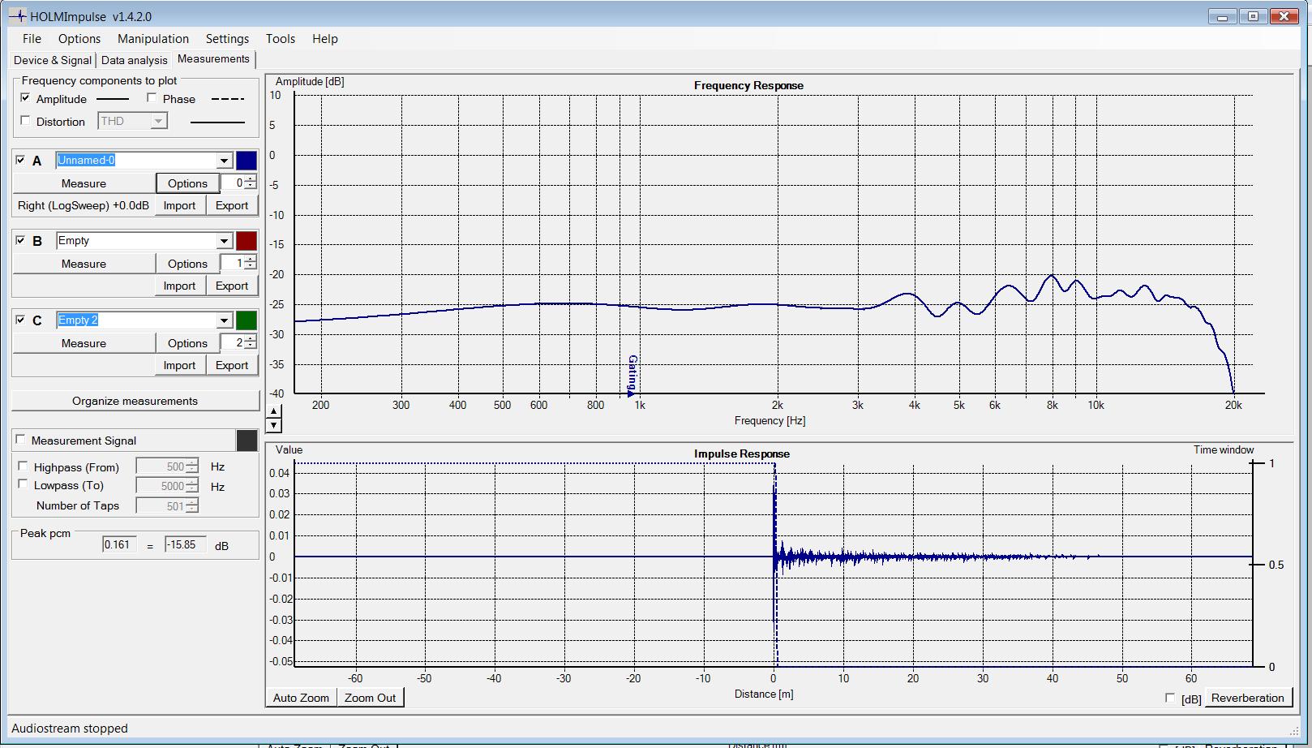The image size is (1312, 748).
Task: Click the Auto Zoom button
Action: click(x=301, y=698)
